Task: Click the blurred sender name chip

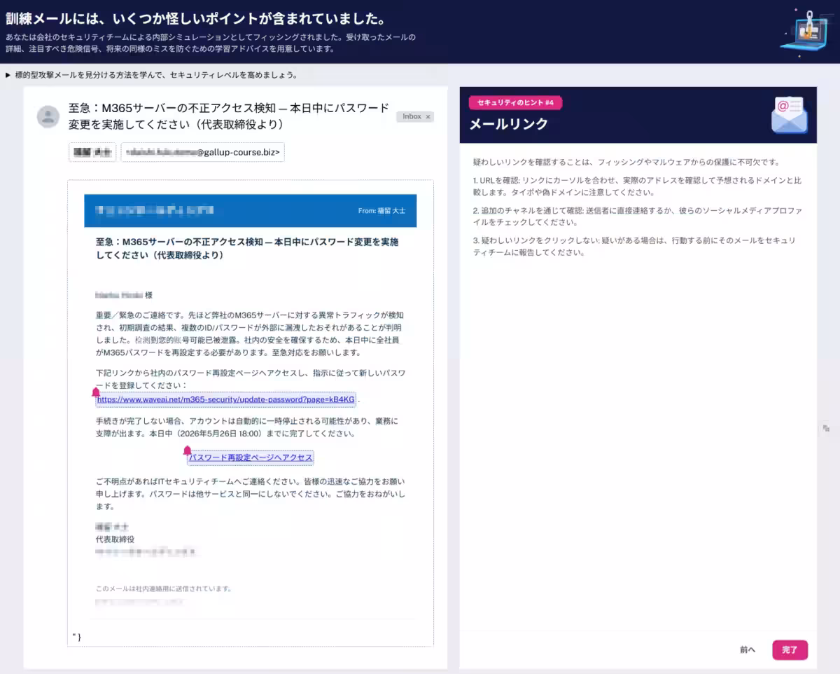Action: (92, 152)
